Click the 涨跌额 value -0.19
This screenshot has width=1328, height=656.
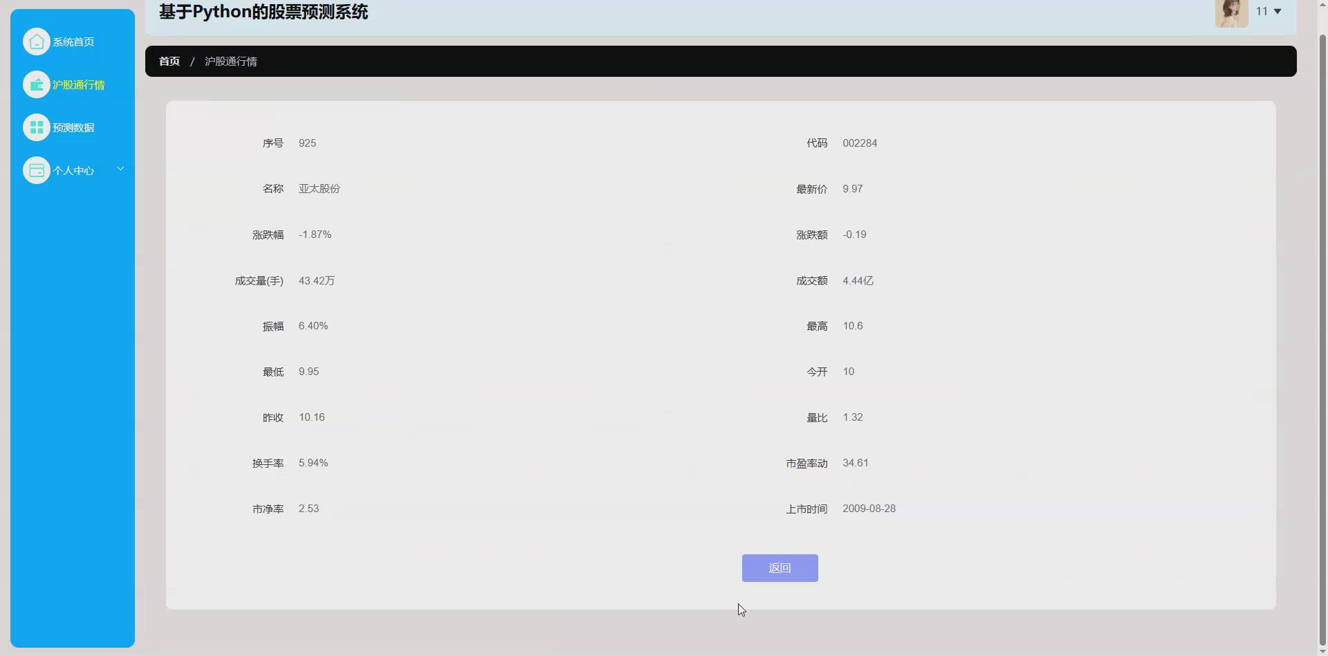(854, 235)
